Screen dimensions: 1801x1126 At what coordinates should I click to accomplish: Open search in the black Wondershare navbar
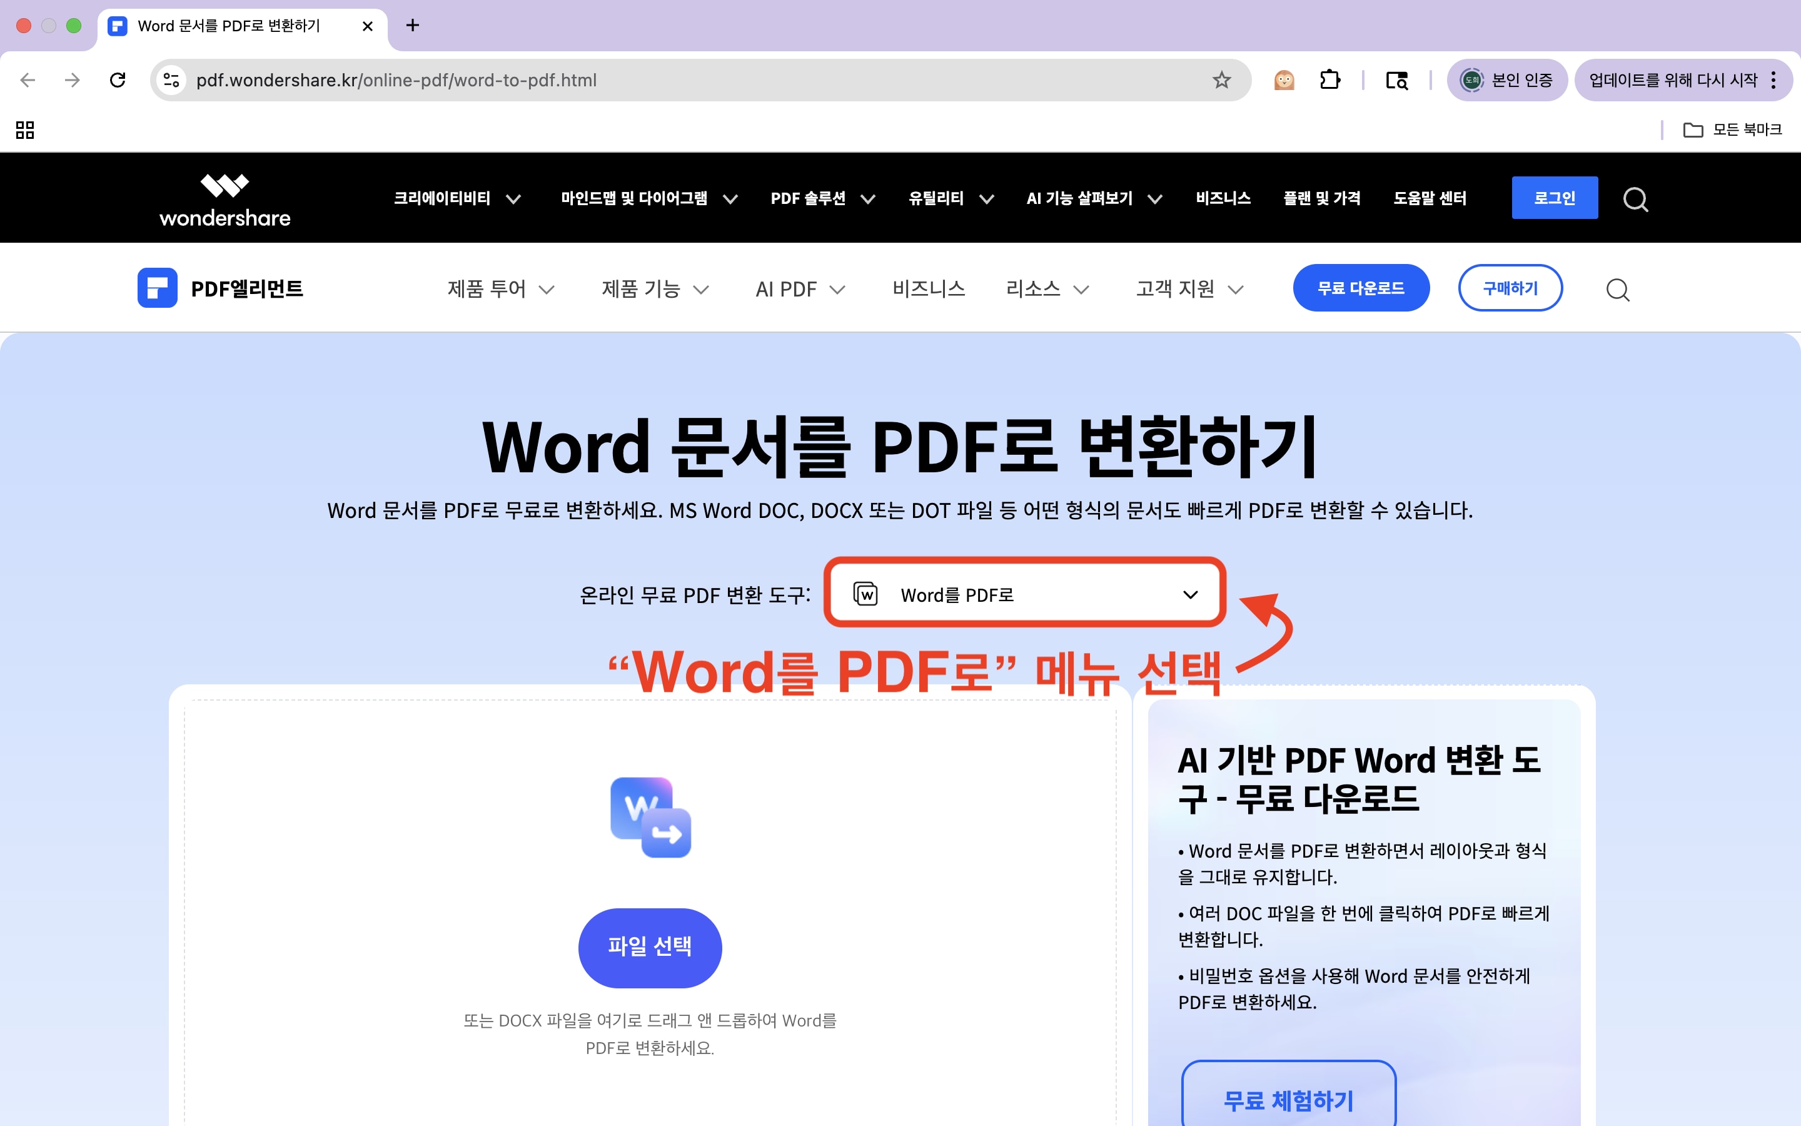click(x=1635, y=198)
